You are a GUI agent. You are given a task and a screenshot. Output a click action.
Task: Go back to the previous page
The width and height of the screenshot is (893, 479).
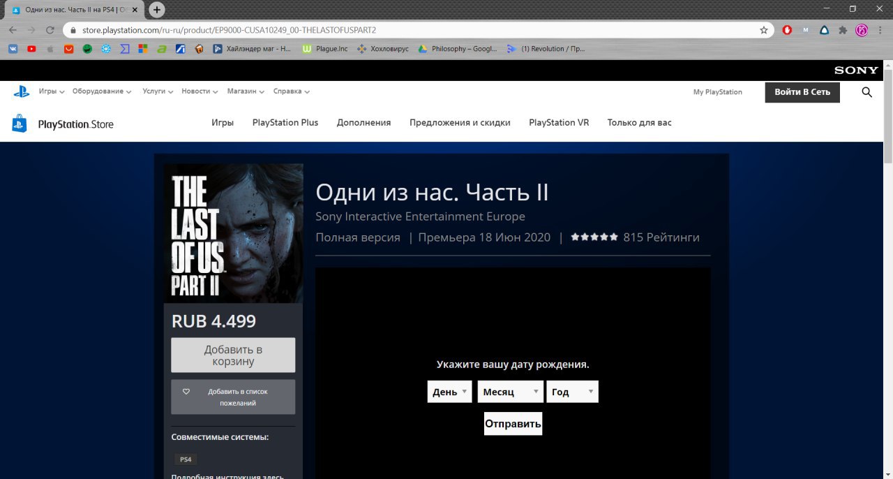pos(13,30)
